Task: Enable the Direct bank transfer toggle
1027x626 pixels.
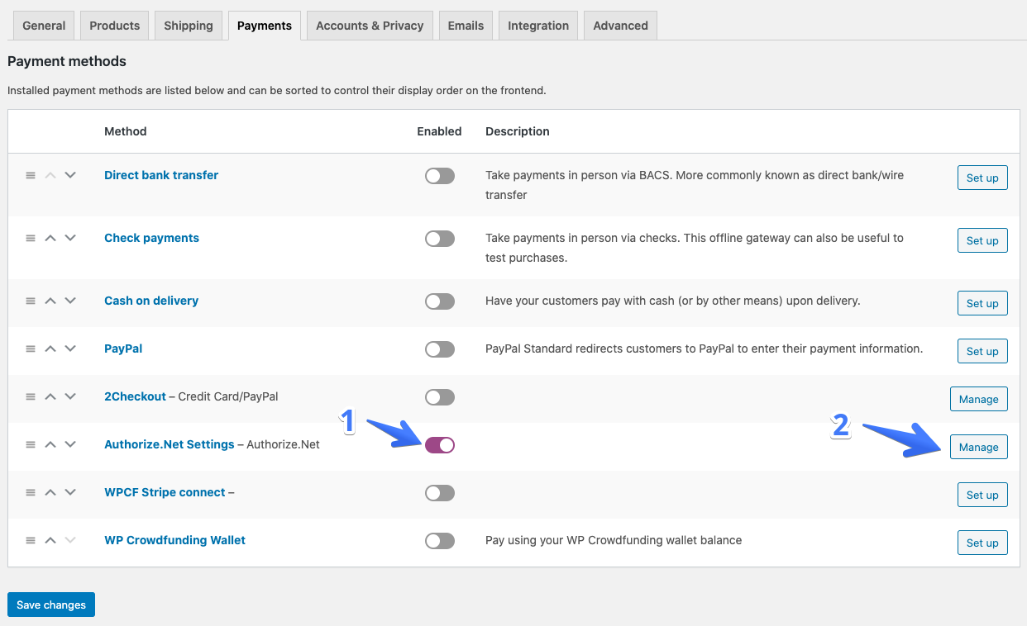Action: coord(440,176)
